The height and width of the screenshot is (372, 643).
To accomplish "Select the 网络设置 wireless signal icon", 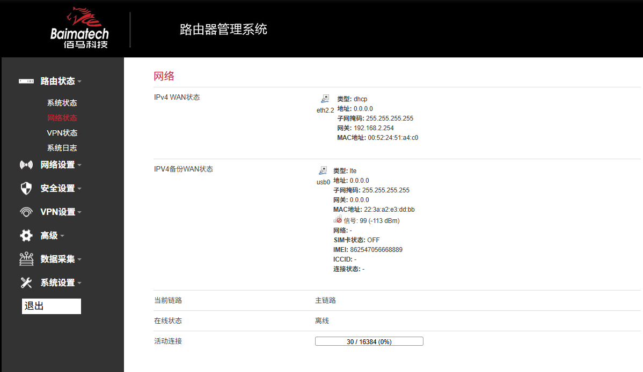I will [x=26, y=165].
